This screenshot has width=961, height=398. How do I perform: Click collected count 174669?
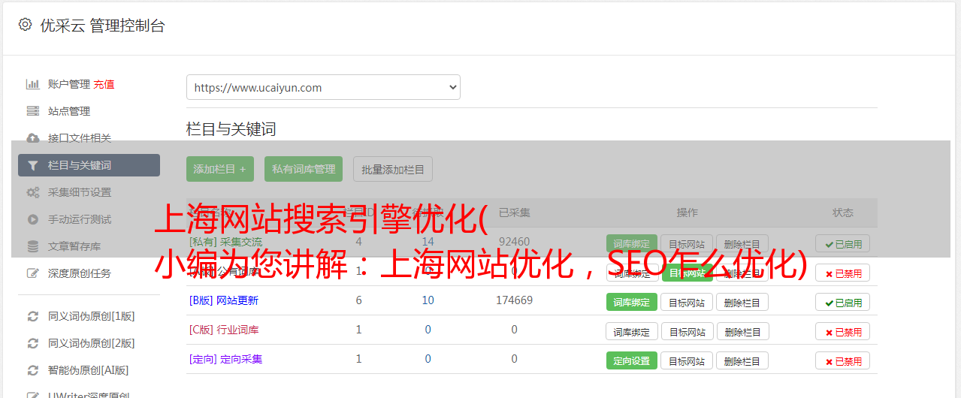(x=514, y=300)
